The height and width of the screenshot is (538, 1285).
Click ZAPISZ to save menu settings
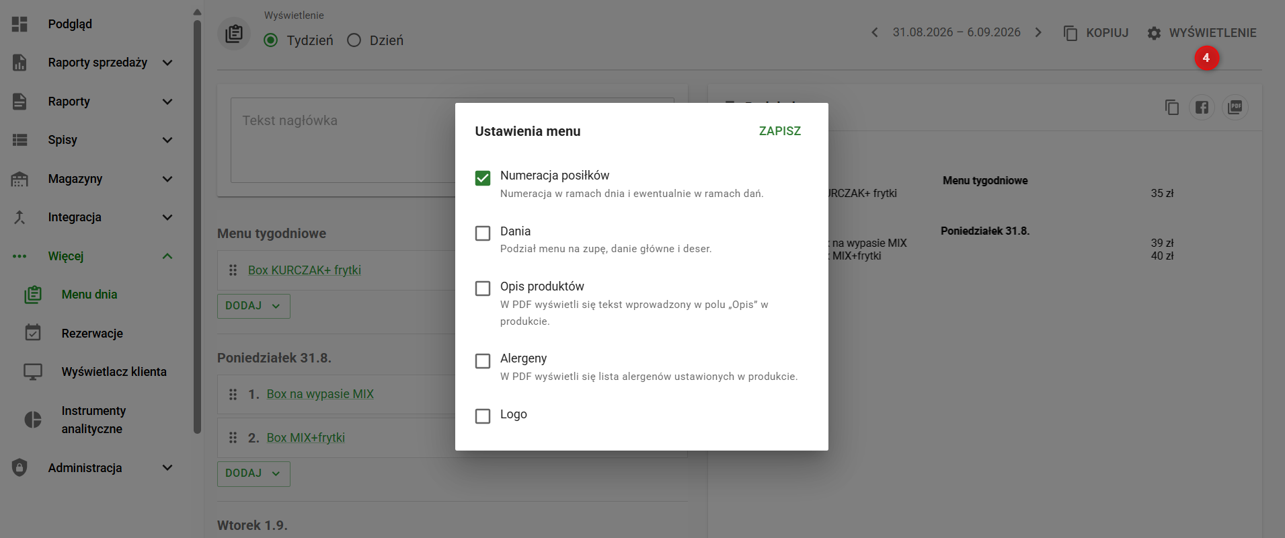click(x=780, y=131)
